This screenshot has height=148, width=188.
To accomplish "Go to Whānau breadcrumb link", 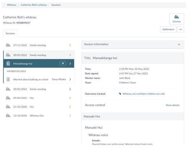I will point(11,5).
